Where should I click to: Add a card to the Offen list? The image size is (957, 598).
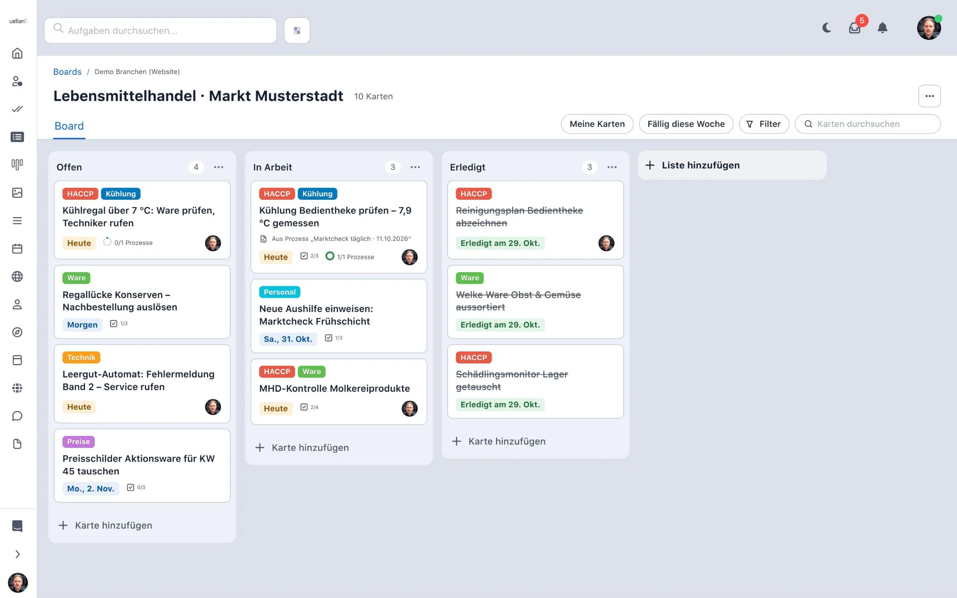[105, 525]
